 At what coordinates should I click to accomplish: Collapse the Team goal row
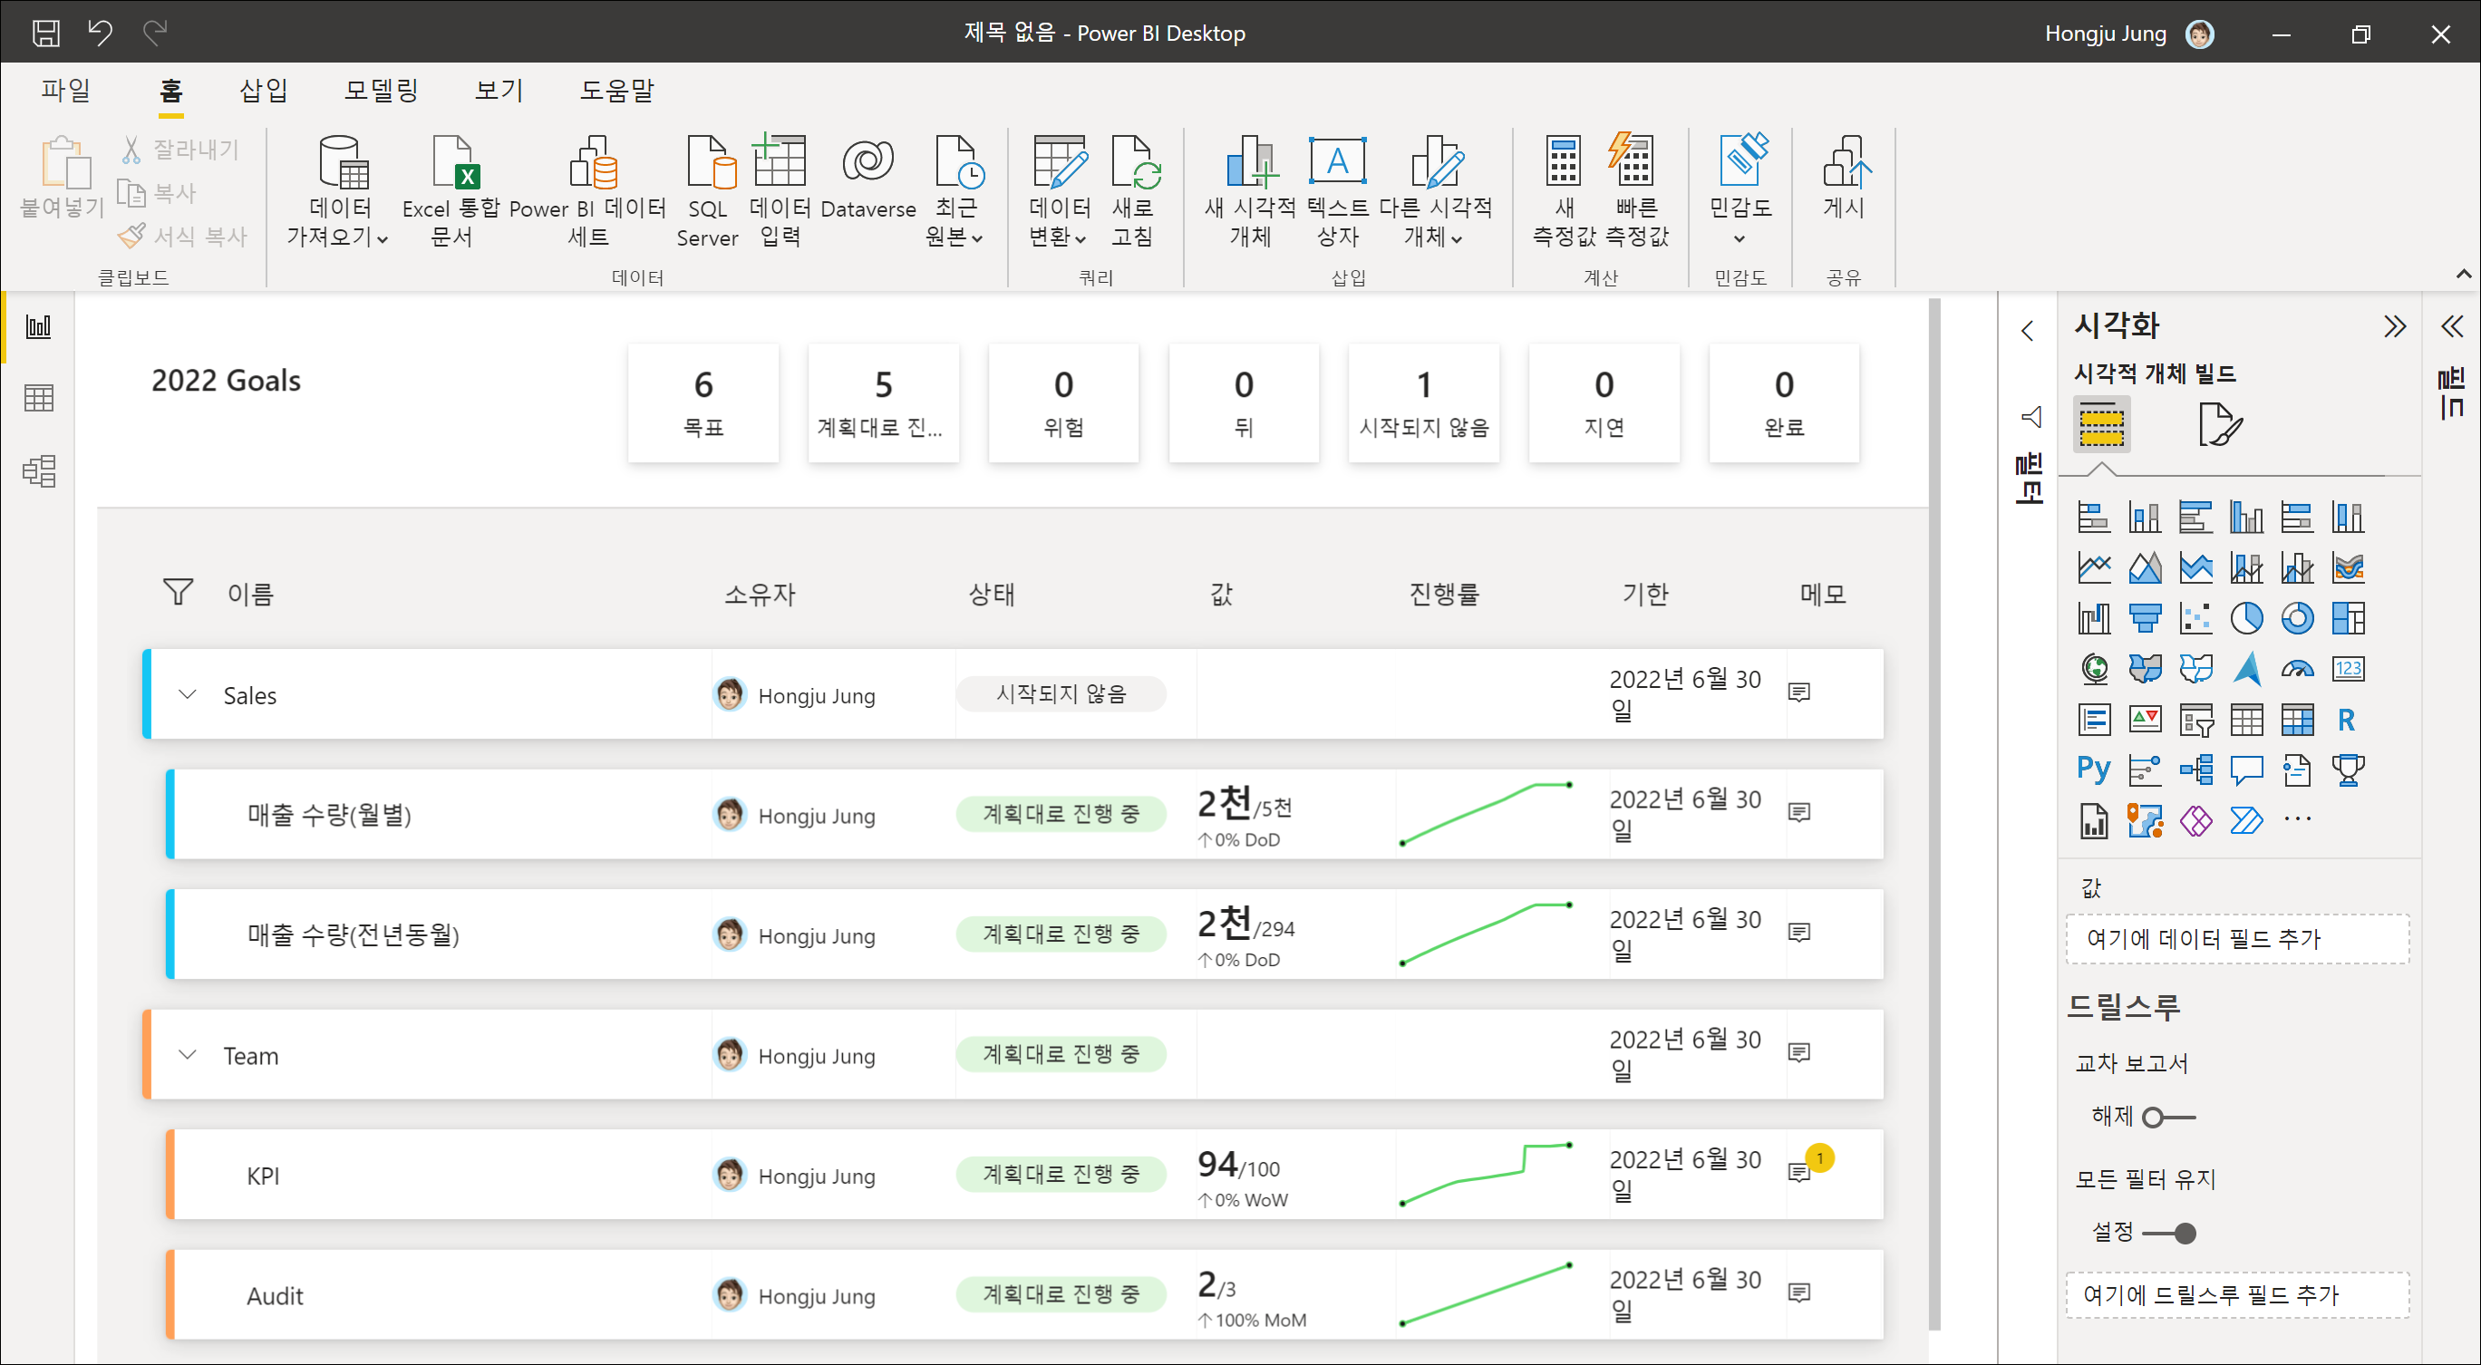pyautogui.click(x=188, y=1055)
